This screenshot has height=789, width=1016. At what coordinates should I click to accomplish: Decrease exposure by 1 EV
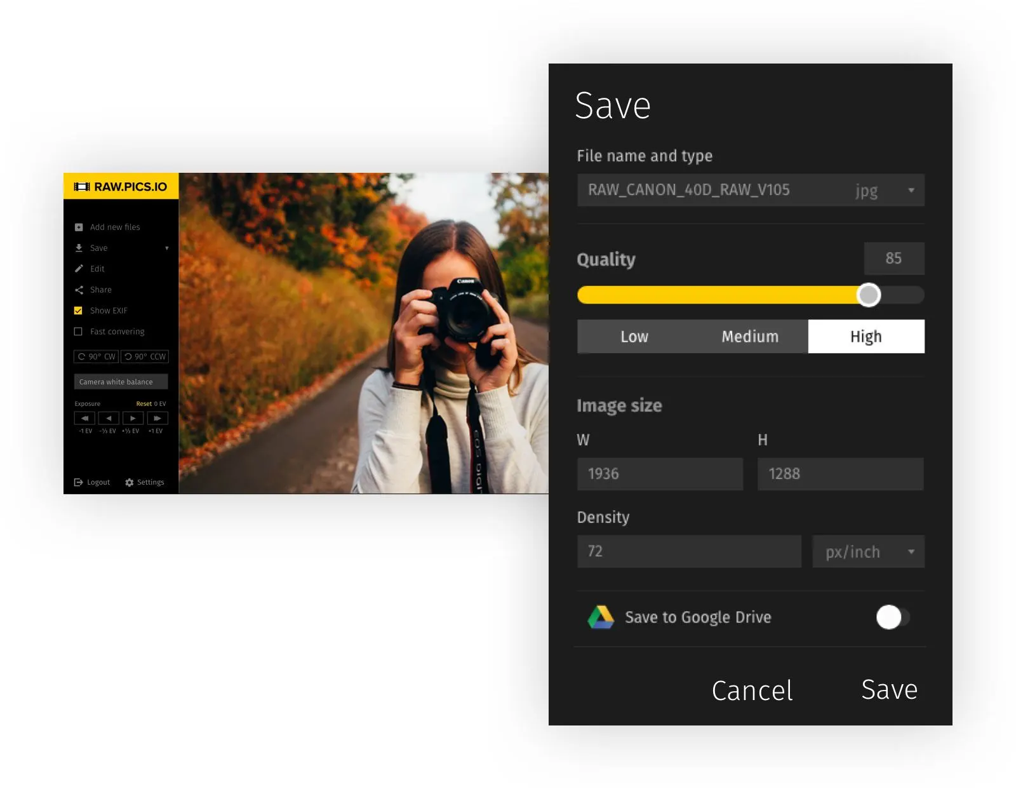click(84, 418)
